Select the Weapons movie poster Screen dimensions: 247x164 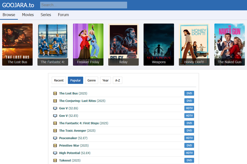(159, 45)
